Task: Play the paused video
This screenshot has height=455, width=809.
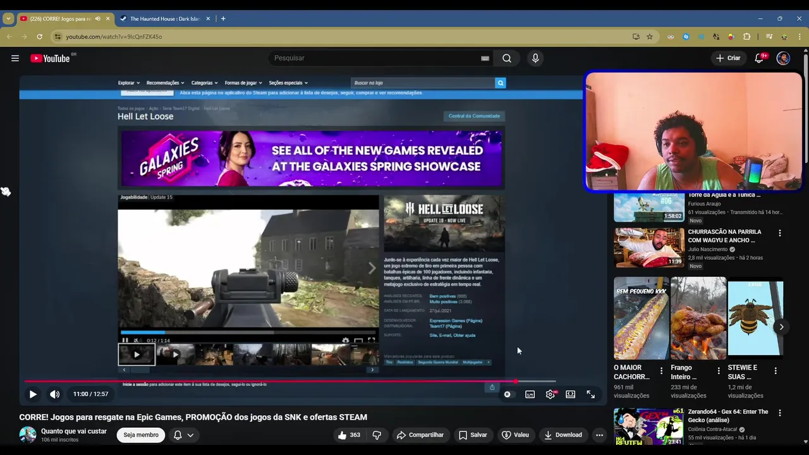Action: [x=33, y=394]
